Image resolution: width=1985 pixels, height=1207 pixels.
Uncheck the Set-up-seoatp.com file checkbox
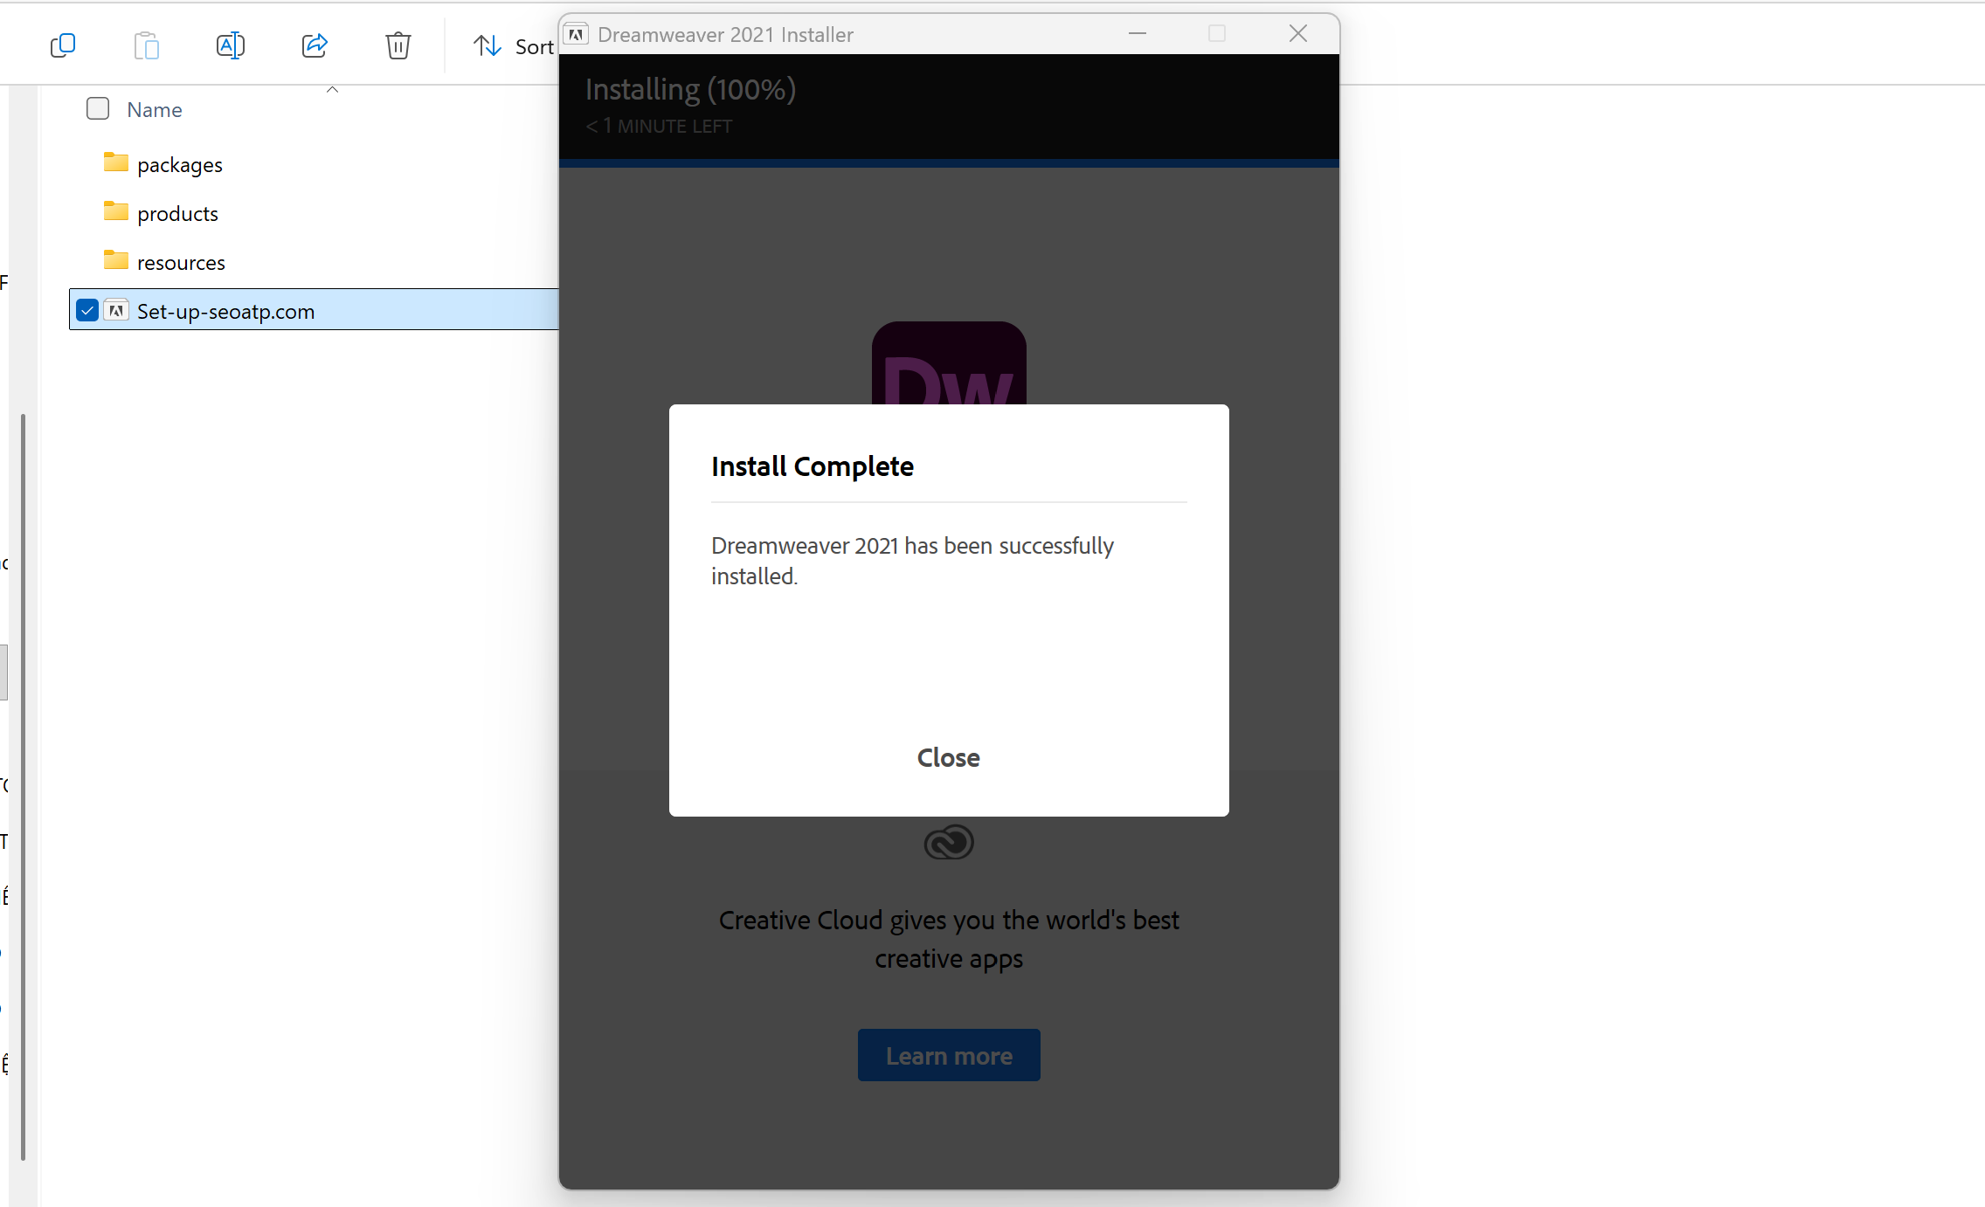coord(87,310)
